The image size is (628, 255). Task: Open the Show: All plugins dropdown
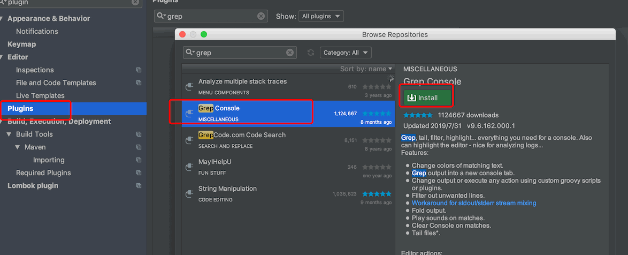321,16
